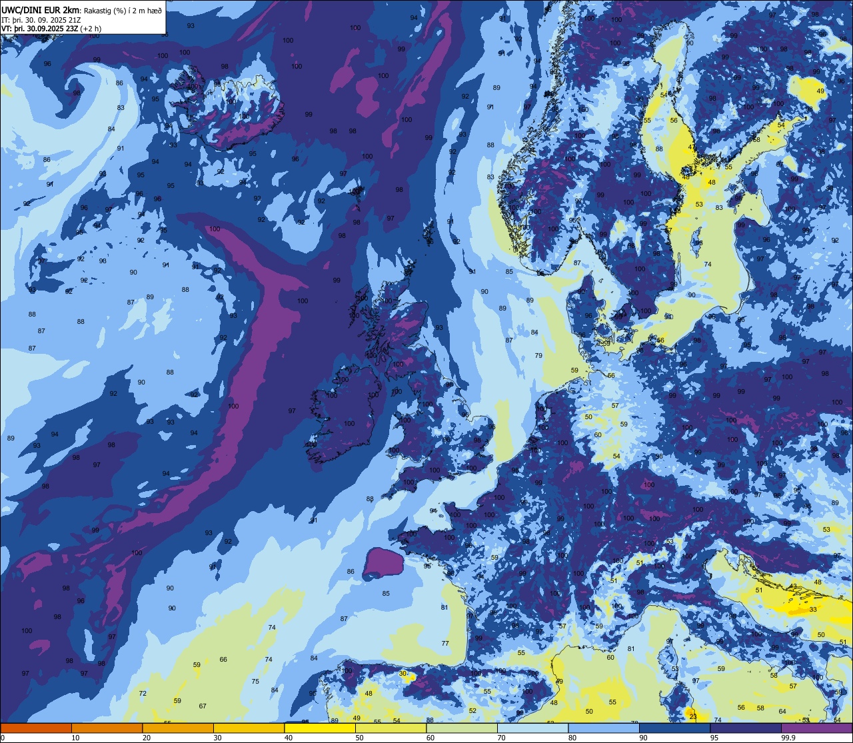Viewport: 853px width, 743px height.
Task: Click the humidity value '67' on the map
Action: (x=203, y=706)
